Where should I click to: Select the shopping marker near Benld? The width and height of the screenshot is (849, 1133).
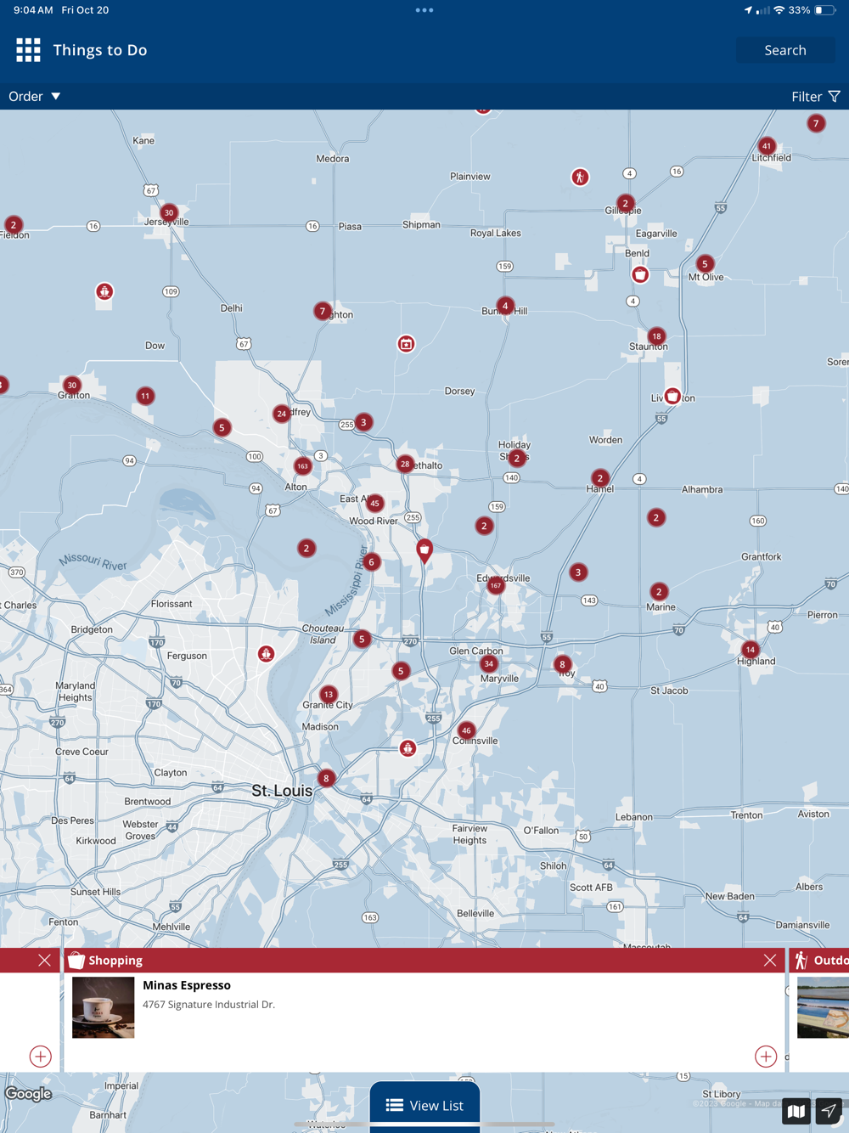click(640, 274)
